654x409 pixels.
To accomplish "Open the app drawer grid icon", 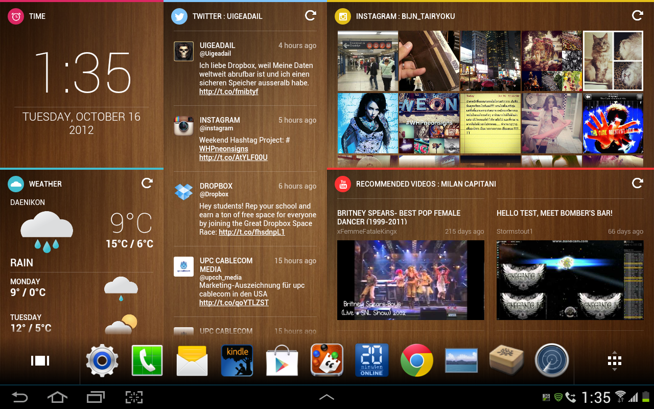I will click(x=614, y=361).
